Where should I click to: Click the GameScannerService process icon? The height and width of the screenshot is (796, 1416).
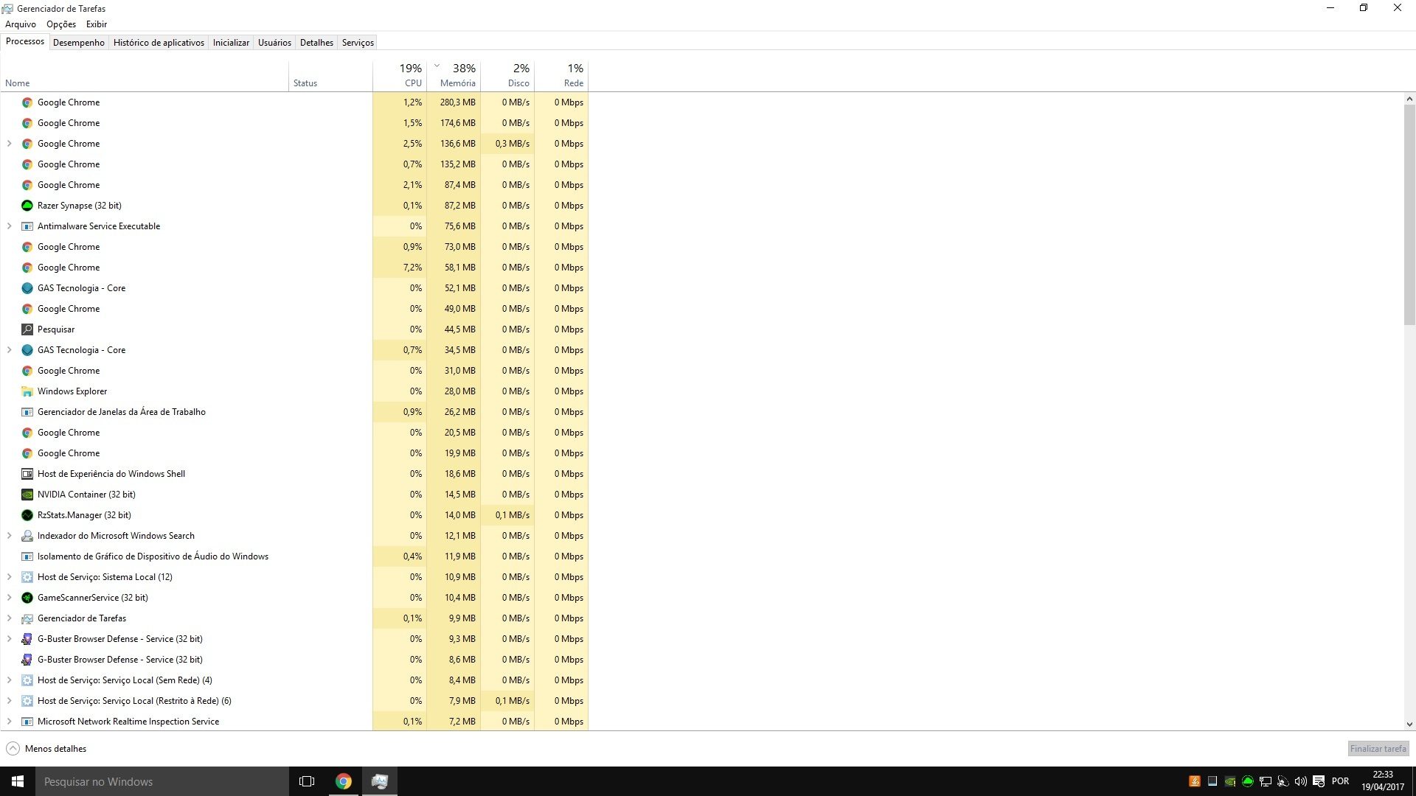(27, 598)
